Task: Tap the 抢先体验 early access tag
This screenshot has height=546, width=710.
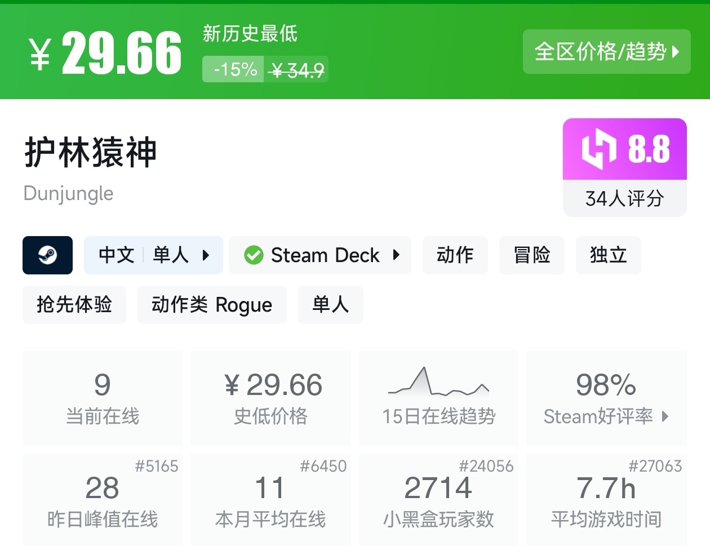Action: pyautogui.click(x=74, y=305)
